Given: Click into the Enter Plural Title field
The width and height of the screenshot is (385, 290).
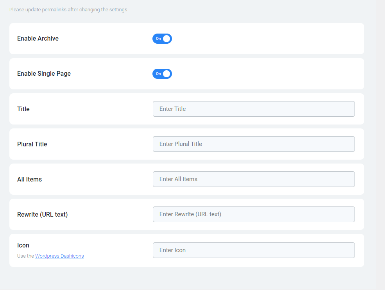Looking at the screenshot, I should pos(254,144).
